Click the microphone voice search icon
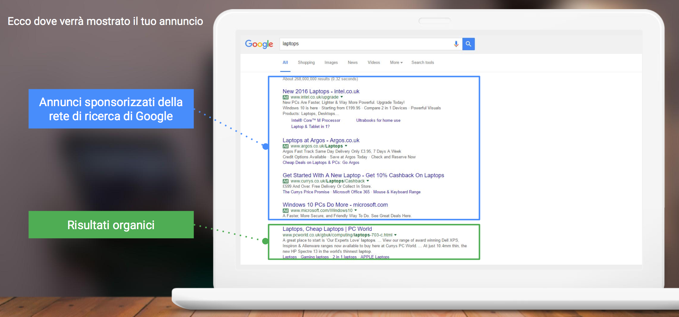The image size is (679, 317). click(456, 44)
